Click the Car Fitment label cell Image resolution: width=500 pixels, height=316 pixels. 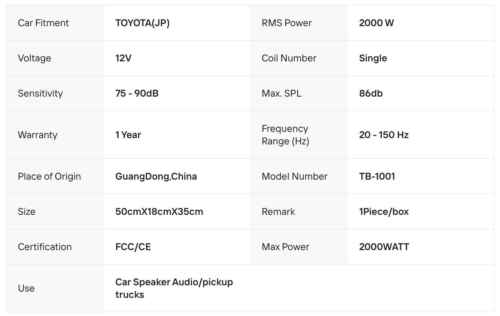click(43, 23)
